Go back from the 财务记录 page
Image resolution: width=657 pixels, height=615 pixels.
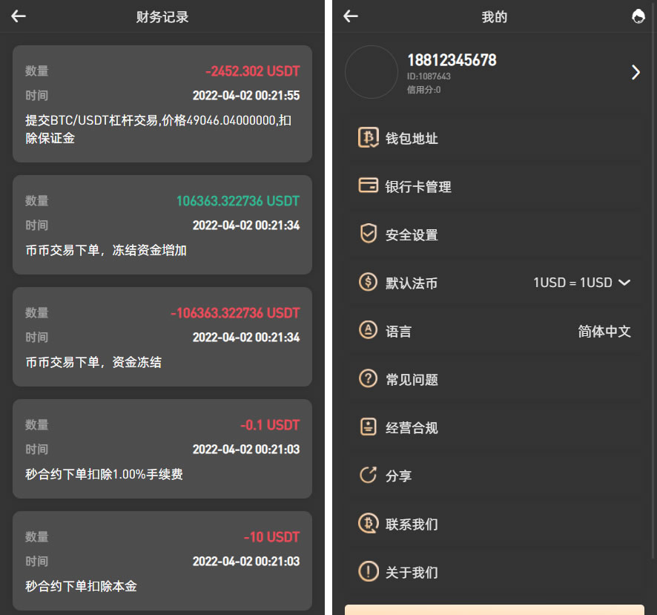click(18, 16)
